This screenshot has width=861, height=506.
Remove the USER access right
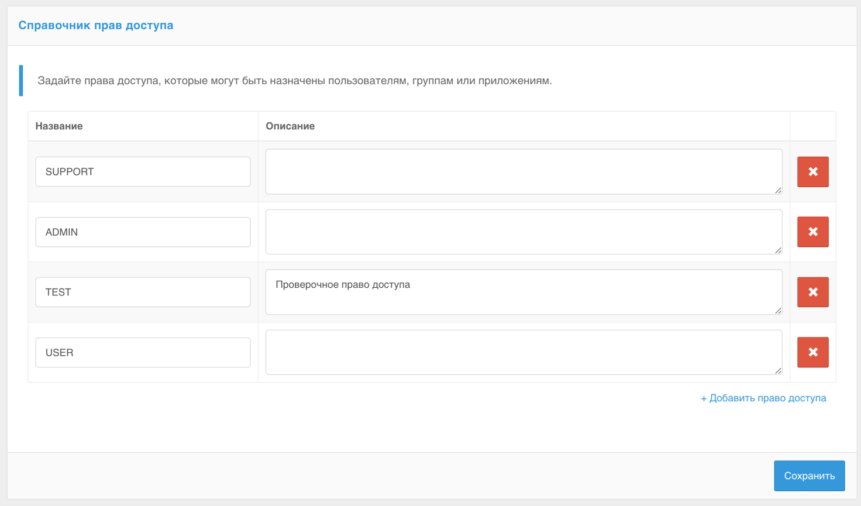click(x=812, y=352)
